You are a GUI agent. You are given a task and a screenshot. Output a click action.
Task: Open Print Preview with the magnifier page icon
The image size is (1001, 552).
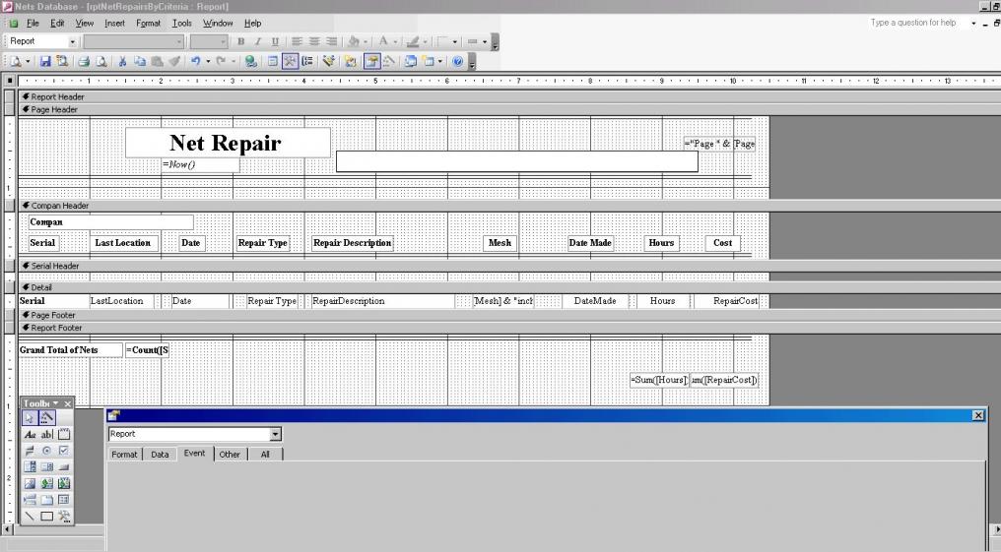pyautogui.click(x=101, y=61)
